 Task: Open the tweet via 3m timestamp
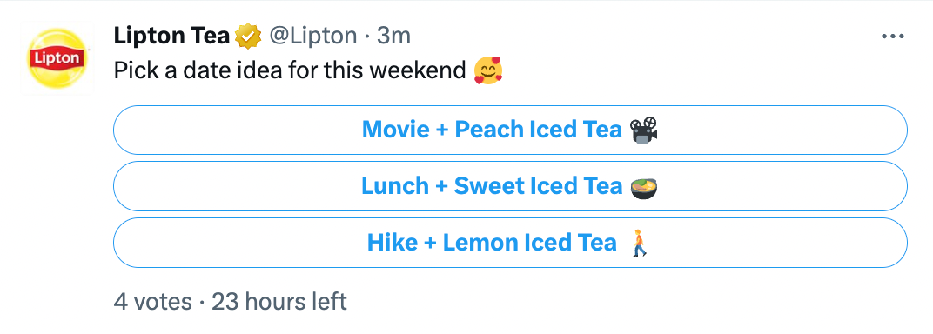[x=394, y=37]
